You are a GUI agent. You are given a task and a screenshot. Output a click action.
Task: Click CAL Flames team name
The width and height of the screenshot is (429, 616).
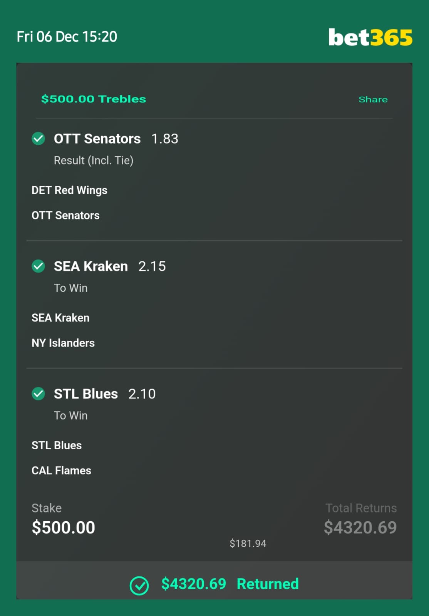(x=61, y=470)
